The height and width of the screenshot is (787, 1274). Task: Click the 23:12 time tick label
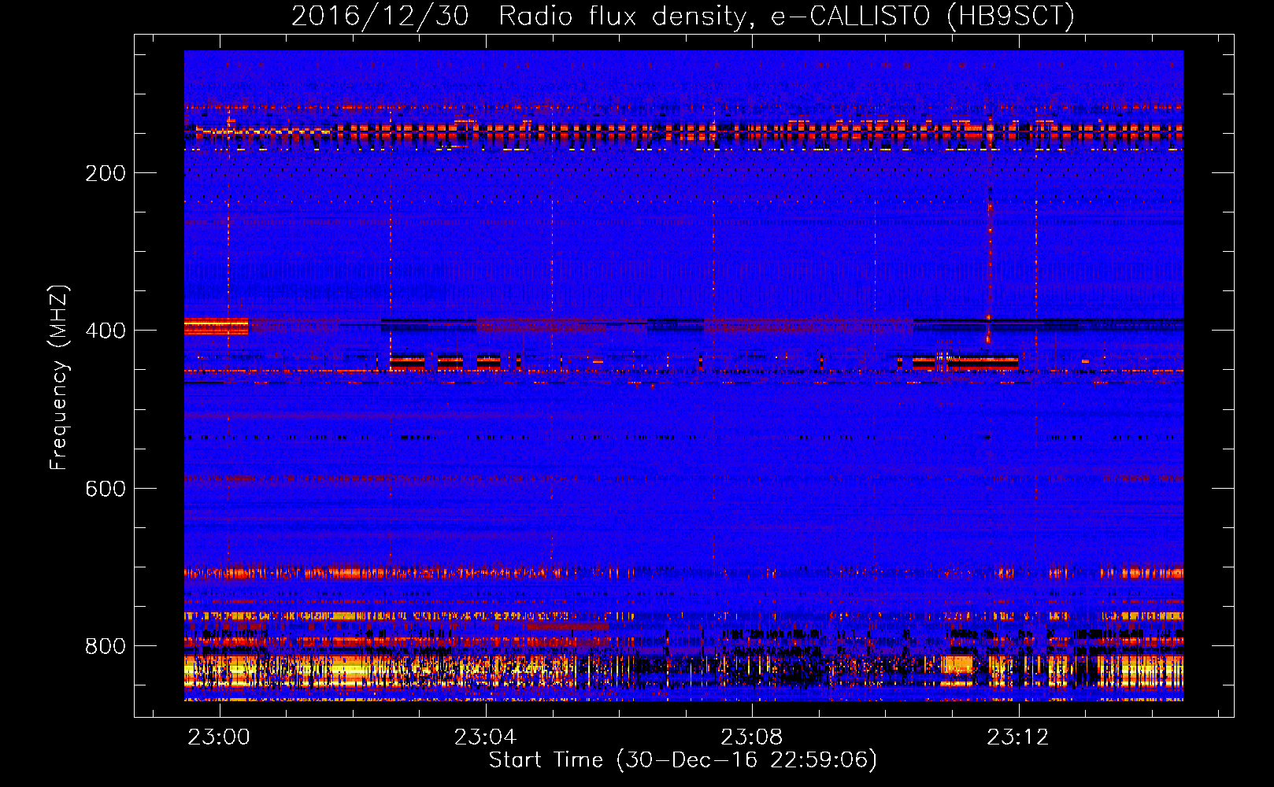1019,737
